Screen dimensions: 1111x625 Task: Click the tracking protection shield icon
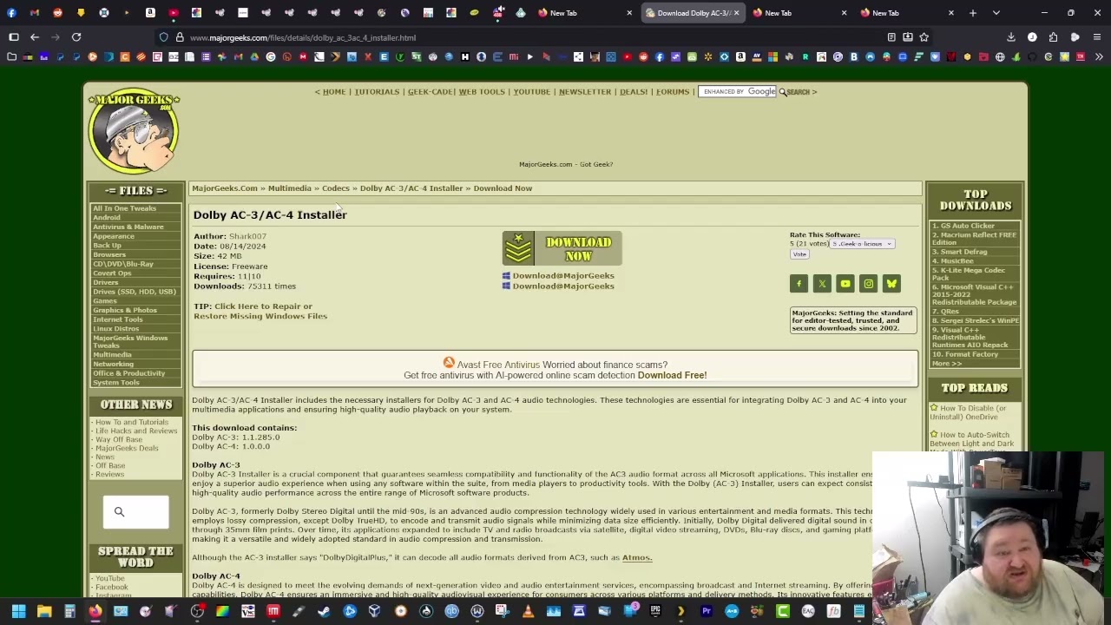click(164, 37)
